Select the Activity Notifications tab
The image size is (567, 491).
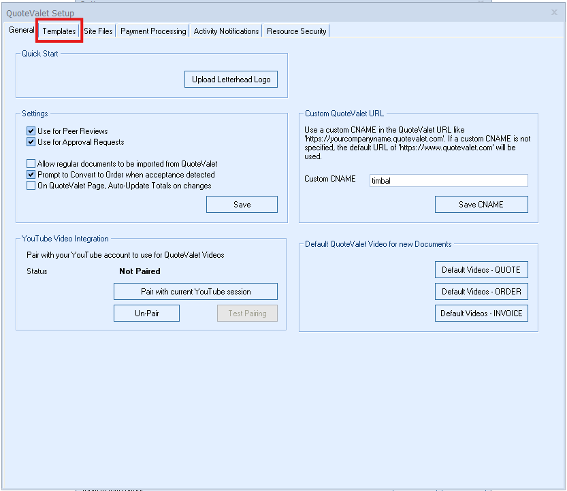click(226, 31)
